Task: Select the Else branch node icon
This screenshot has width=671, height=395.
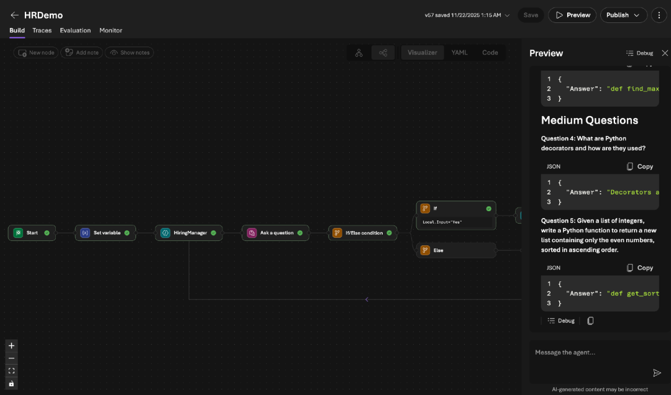Action: tap(425, 250)
